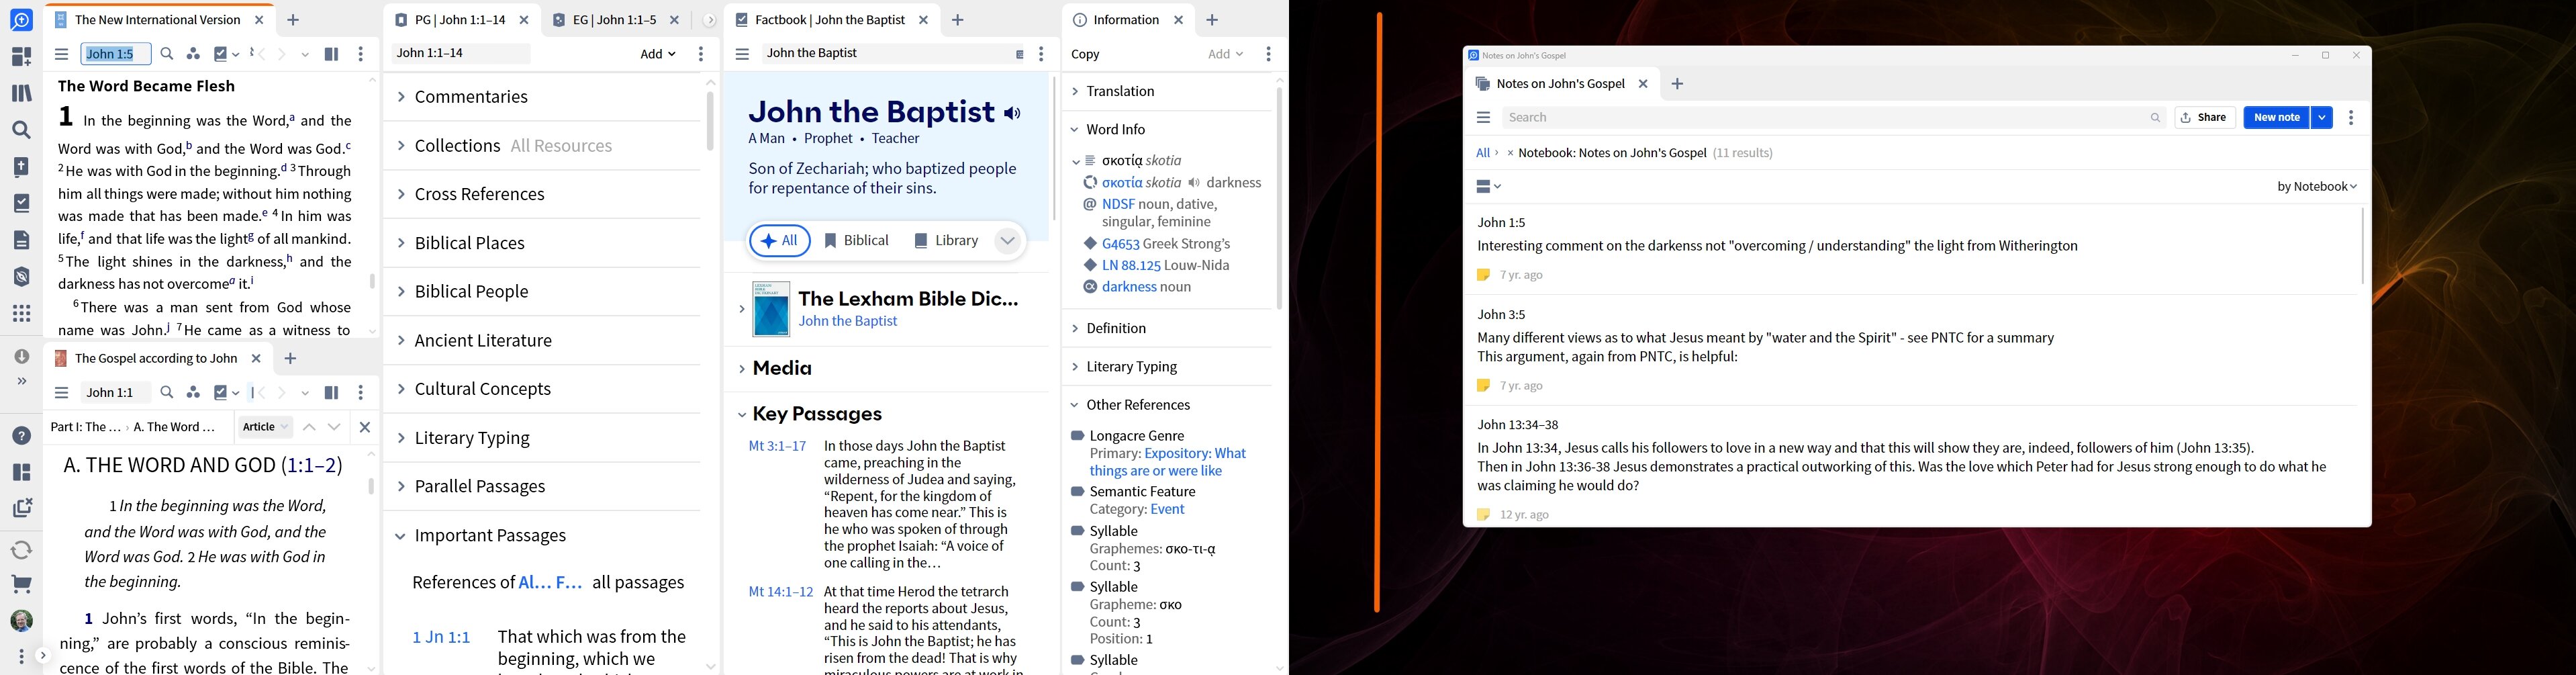Open the Notes panel sidebar hamburger menu
Screen dimensions: 2576x675
[x=1483, y=118]
